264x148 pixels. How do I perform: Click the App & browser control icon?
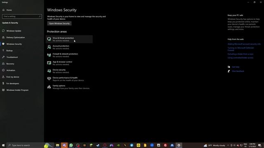click(49, 63)
